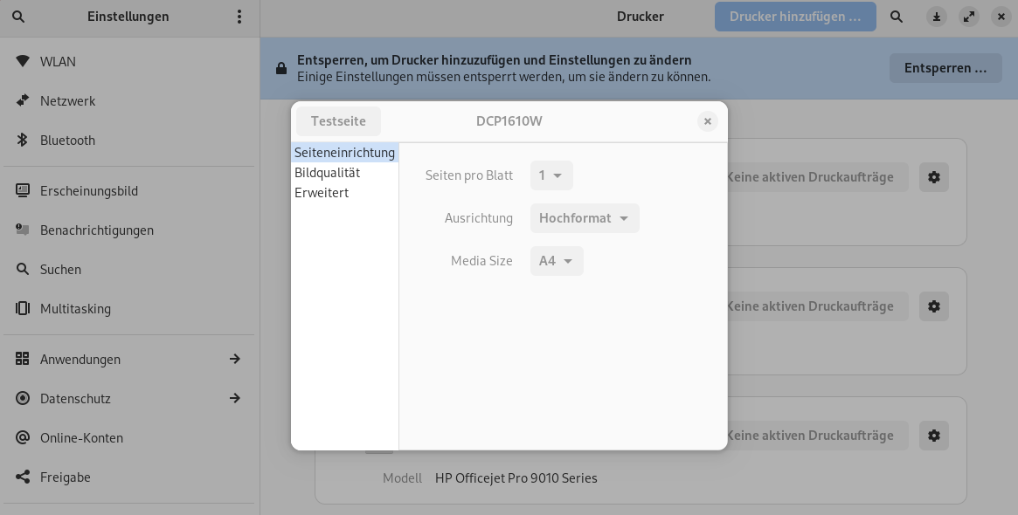Select the Seiteneinrichtung tab

coord(344,153)
